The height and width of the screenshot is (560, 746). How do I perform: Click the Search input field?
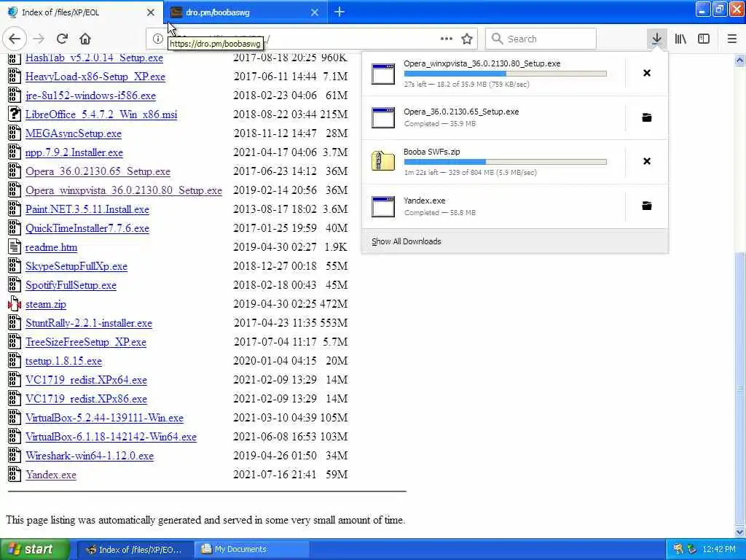click(541, 39)
